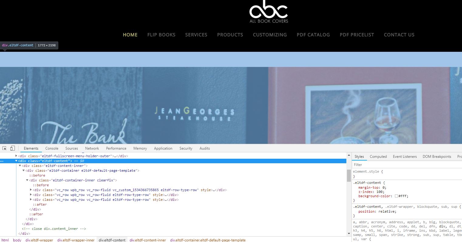Collapse the eltdf-container-inner clearfix div

pos(27,180)
